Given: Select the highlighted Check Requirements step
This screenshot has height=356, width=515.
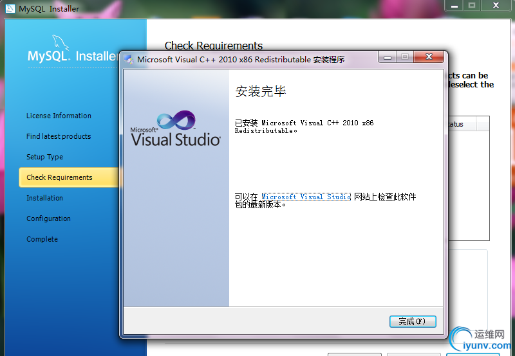Looking at the screenshot, I should click(x=69, y=177).
